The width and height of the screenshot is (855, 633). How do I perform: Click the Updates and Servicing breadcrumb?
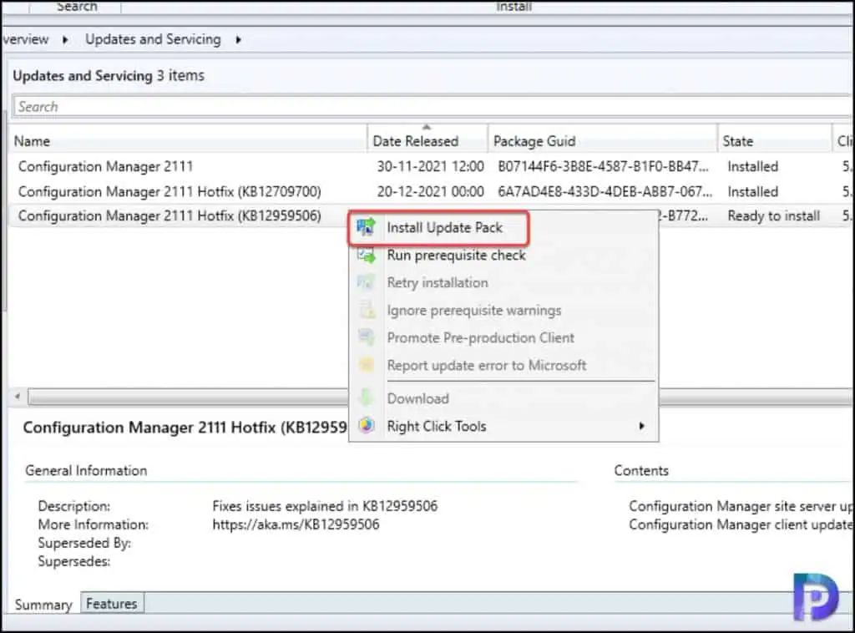154,39
